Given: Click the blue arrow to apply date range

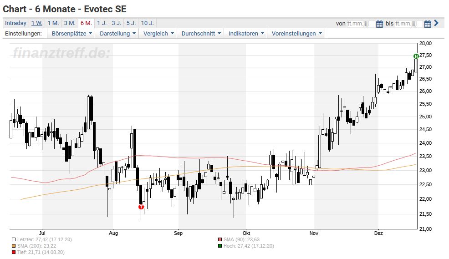Looking at the screenshot, I should point(436,23).
